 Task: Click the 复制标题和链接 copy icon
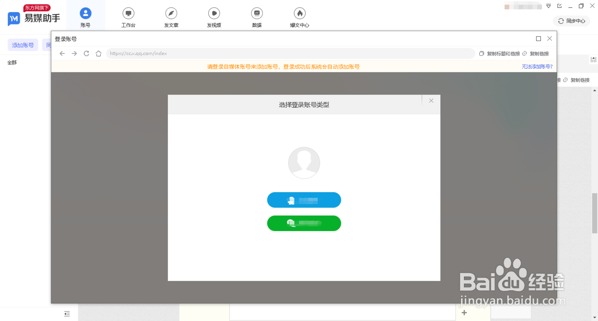point(481,53)
